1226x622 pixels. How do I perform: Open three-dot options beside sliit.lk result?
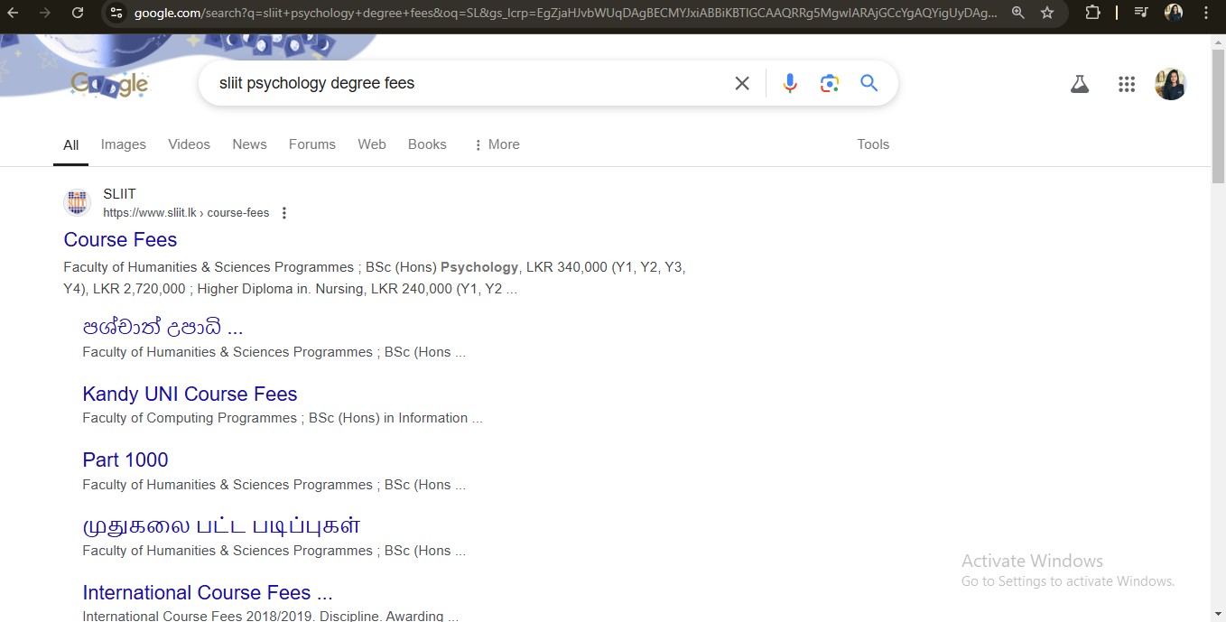point(284,213)
